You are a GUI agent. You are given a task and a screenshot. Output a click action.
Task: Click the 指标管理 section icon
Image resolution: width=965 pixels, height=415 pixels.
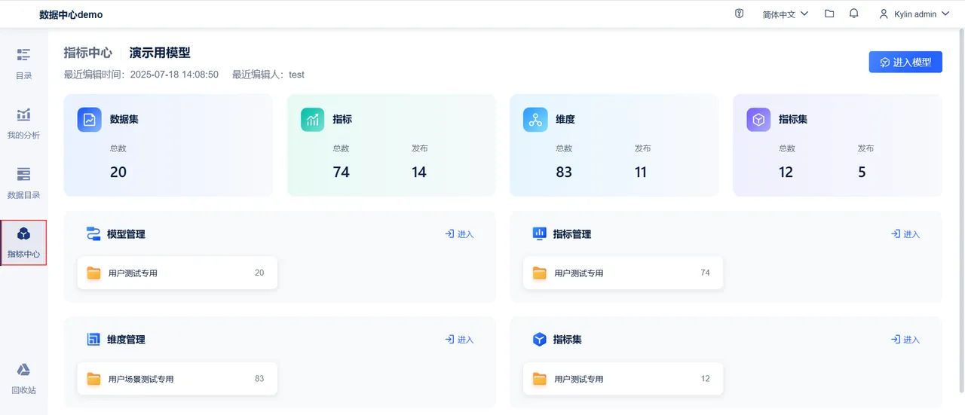pos(539,233)
